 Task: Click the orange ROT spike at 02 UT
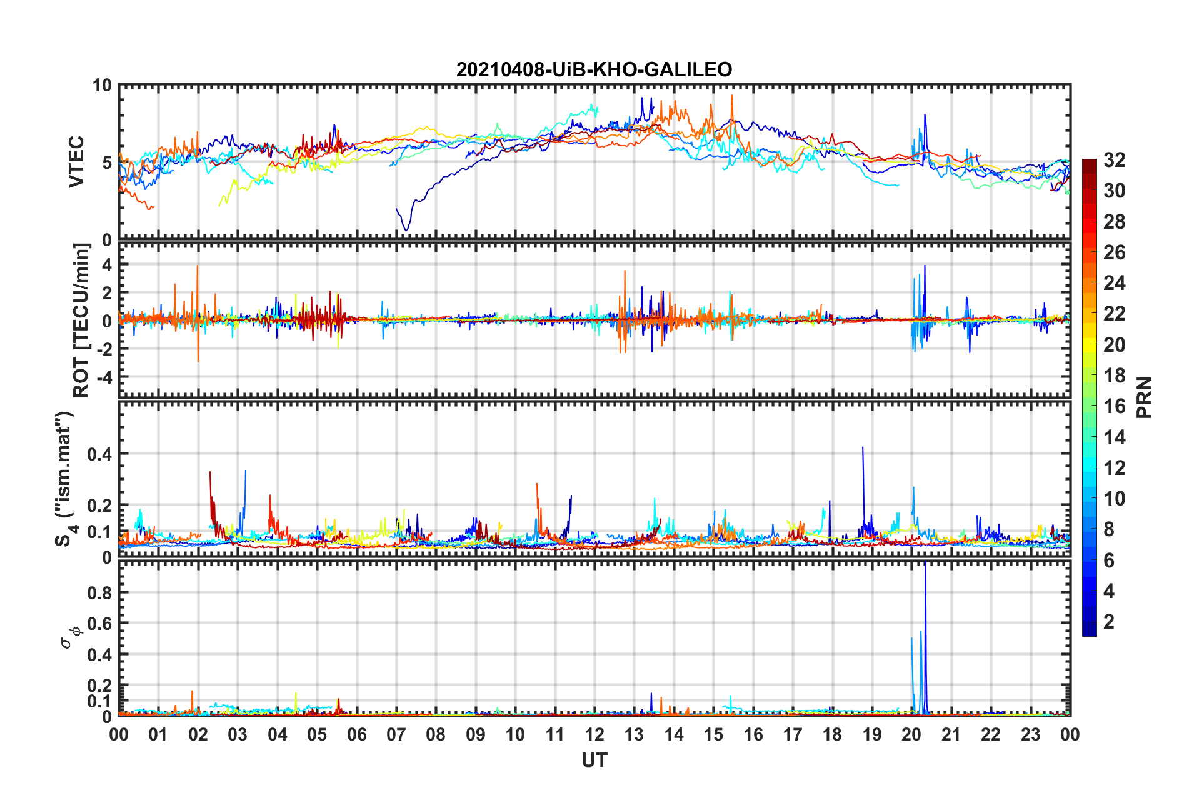point(198,312)
